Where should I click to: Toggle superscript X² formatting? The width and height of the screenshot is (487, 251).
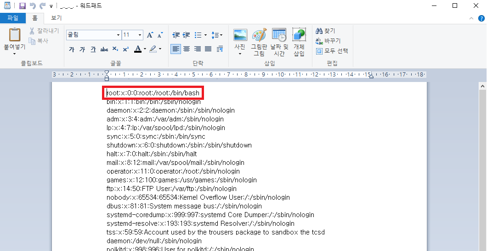coord(126,49)
